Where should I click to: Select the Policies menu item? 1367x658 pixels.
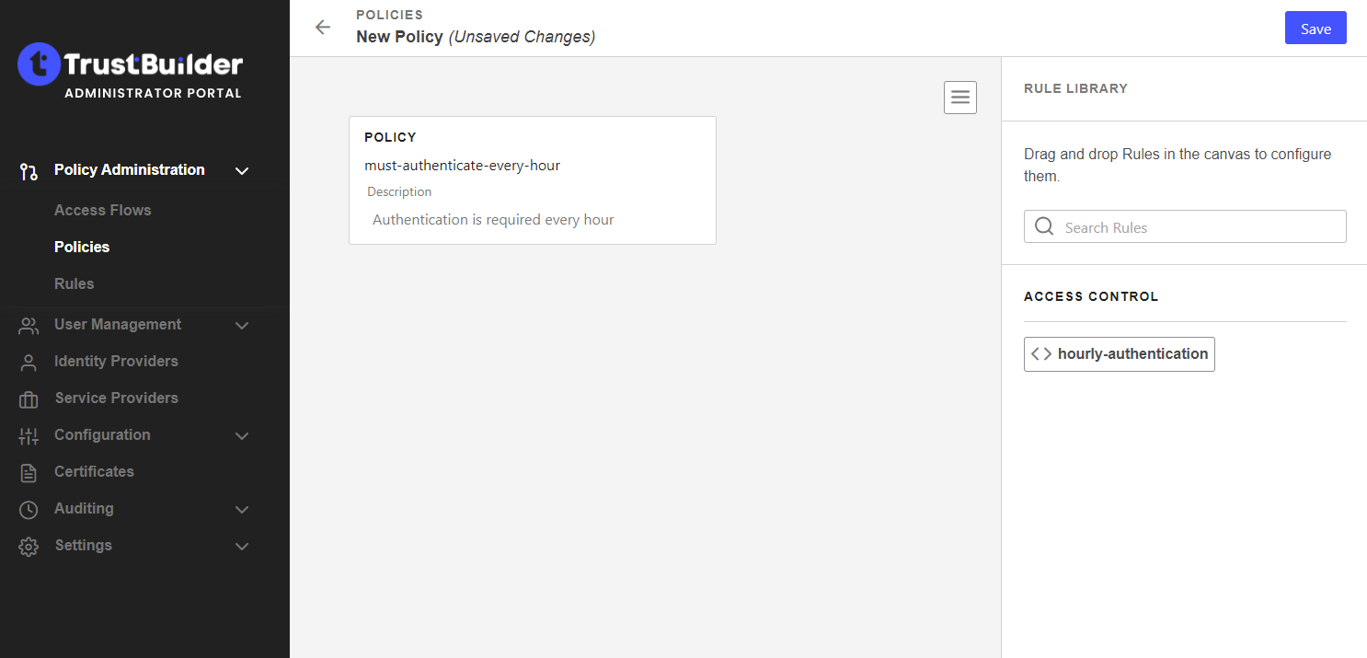tap(82, 247)
